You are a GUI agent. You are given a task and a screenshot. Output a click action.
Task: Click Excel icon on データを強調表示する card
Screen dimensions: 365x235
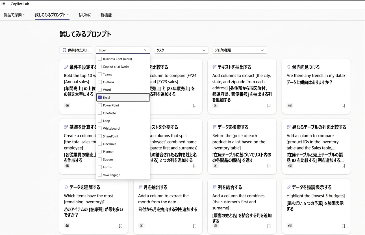290,226
